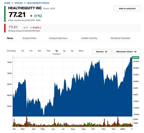Open the Mountain-Chart type dropdown
The height and width of the screenshot is (133, 144).
pos(126,51)
